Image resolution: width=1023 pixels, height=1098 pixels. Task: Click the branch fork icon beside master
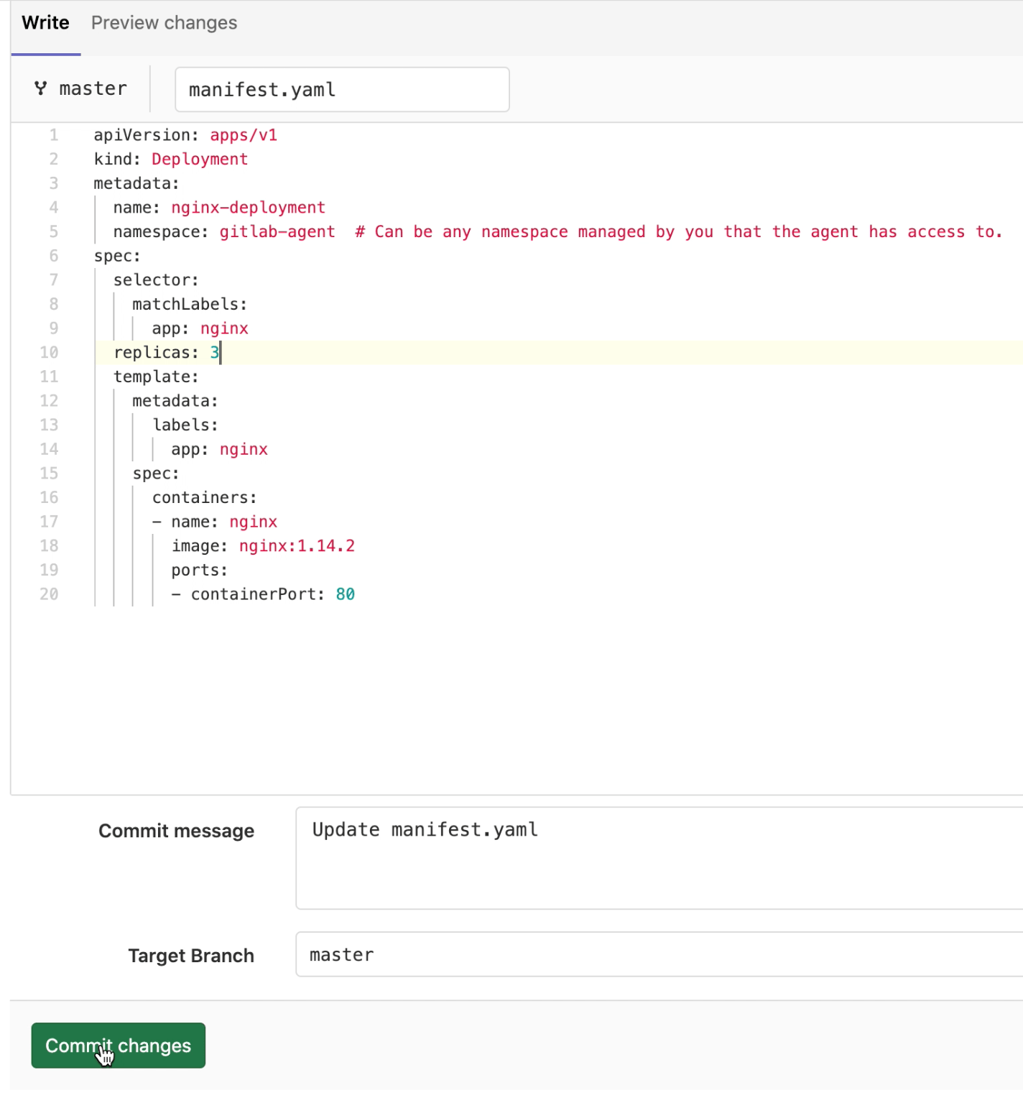[41, 88]
